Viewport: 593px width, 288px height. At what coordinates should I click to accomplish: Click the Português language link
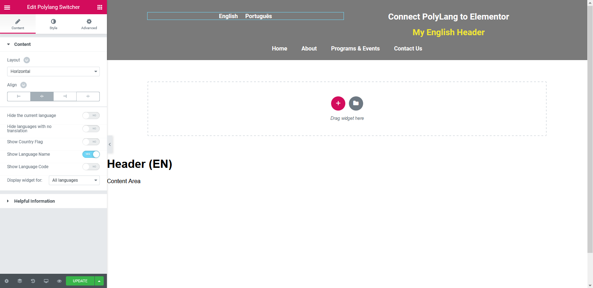pos(258,16)
